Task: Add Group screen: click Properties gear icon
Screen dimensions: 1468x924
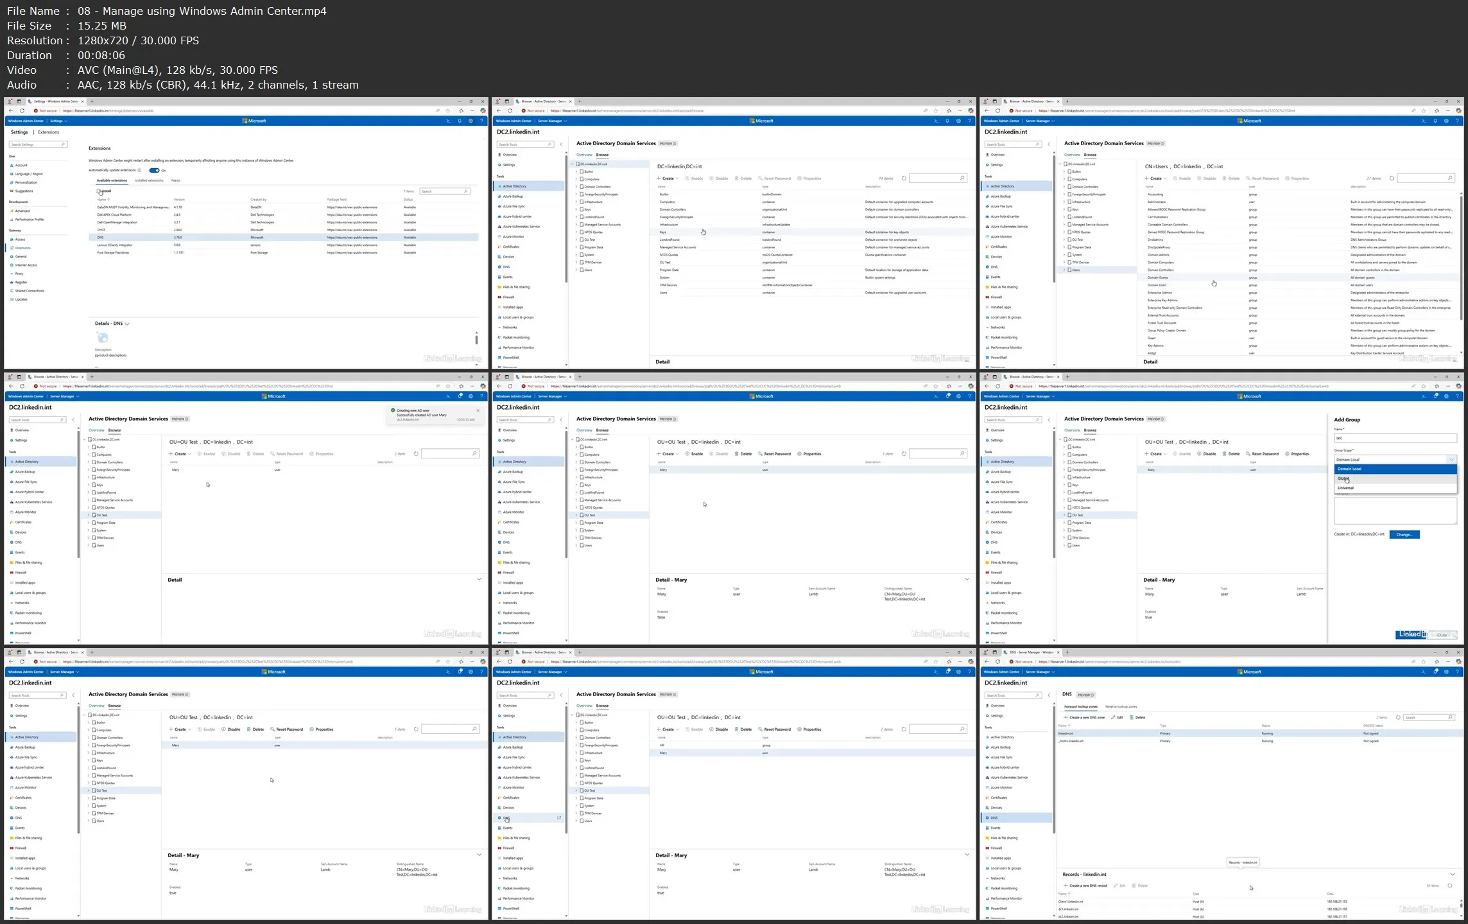Action: pos(1287,454)
